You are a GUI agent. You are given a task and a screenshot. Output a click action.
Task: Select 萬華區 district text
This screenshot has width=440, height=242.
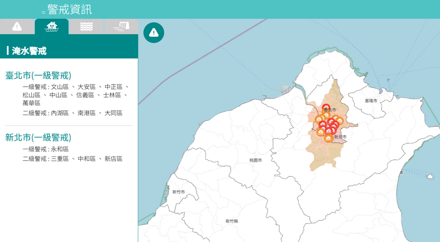31,103
